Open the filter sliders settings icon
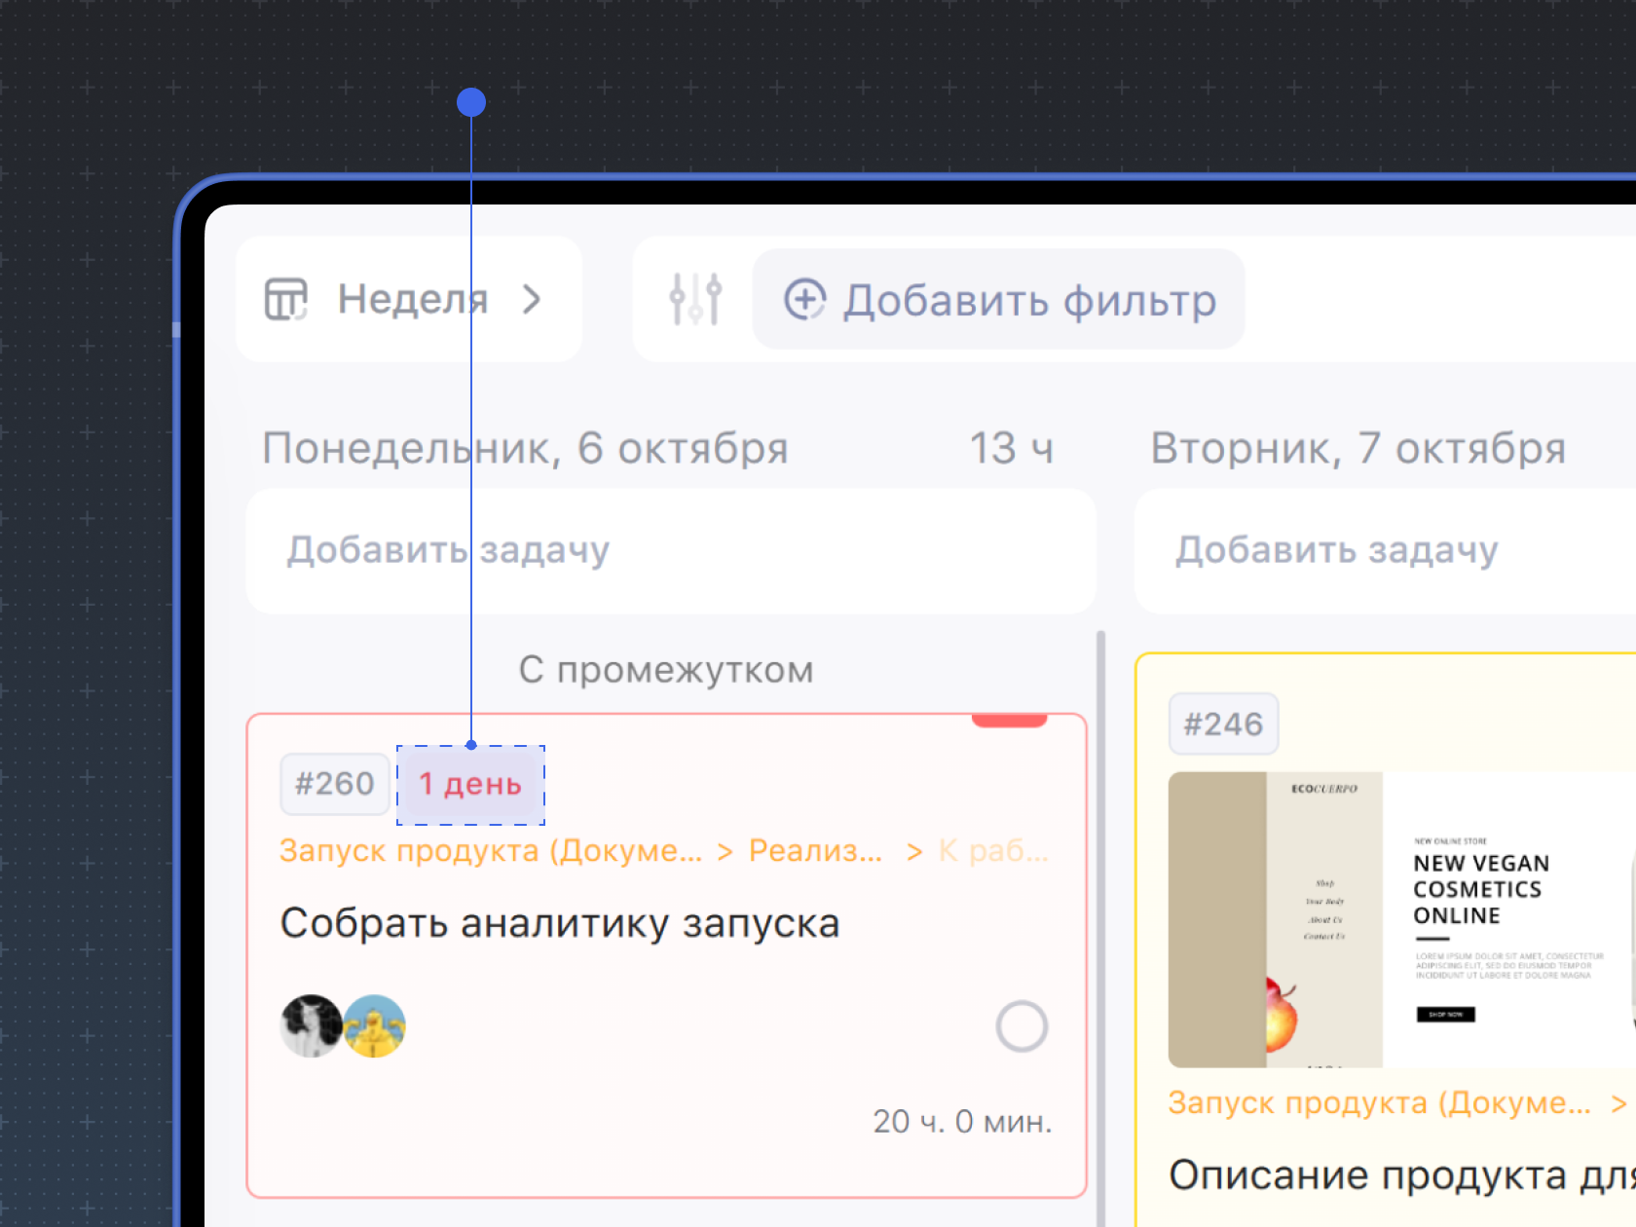 (695, 299)
